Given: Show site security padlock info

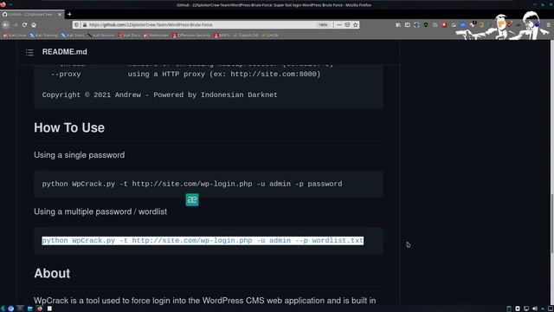Looking at the screenshot, I should point(85,25).
